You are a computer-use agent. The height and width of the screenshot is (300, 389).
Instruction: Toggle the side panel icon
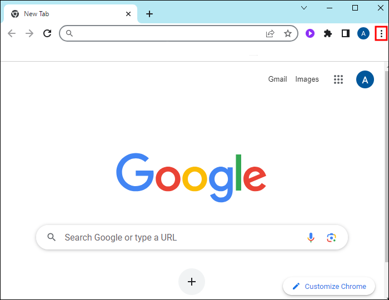(346, 33)
